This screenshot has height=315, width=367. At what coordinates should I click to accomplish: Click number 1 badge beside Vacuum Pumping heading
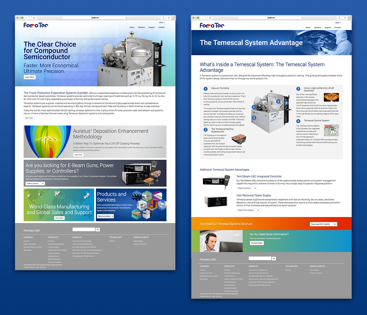coord(205,89)
